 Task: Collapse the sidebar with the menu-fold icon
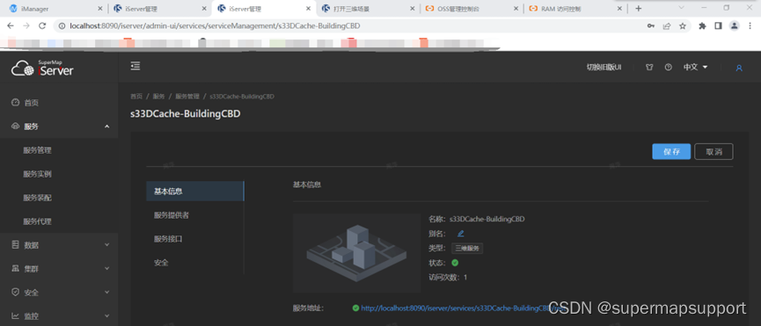click(x=135, y=67)
